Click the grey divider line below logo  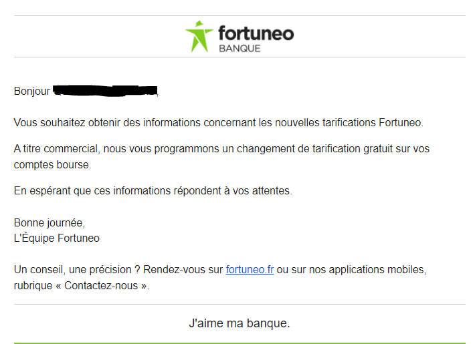point(240,57)
